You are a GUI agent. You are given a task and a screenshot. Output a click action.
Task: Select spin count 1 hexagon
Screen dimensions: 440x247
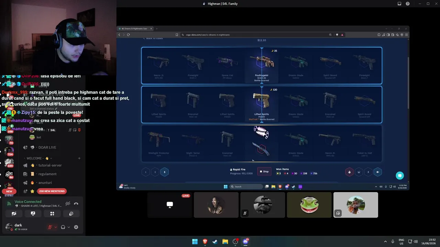pos(146,172)
